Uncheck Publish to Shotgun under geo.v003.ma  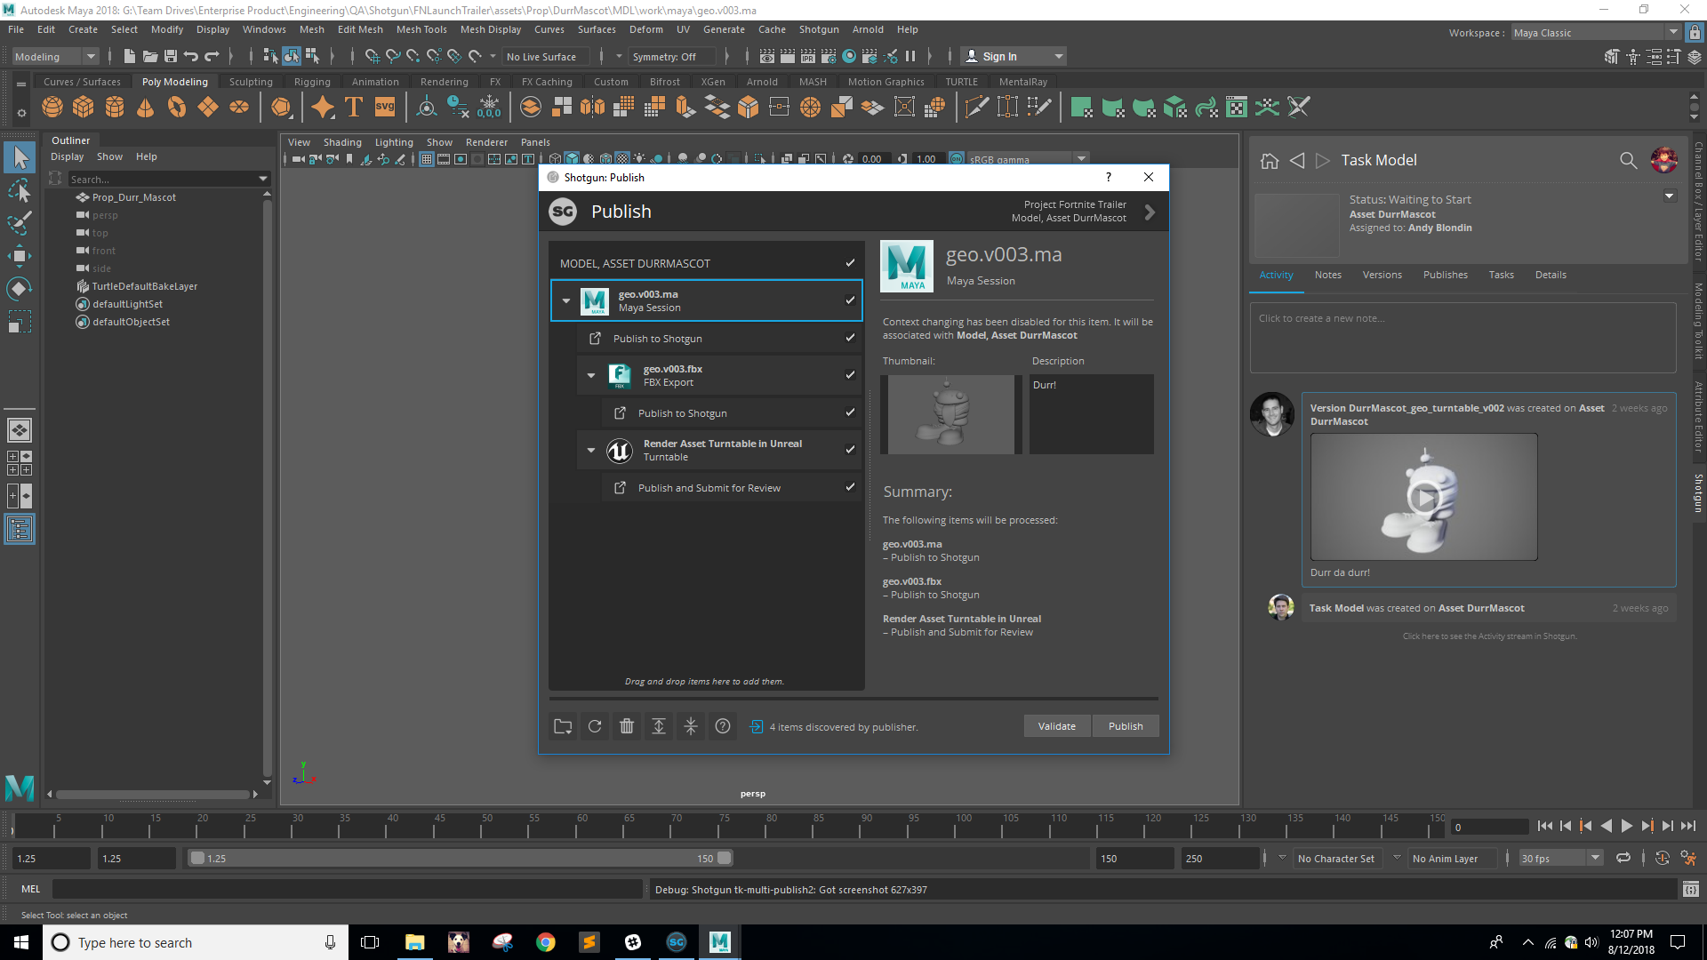coord(850,338)
